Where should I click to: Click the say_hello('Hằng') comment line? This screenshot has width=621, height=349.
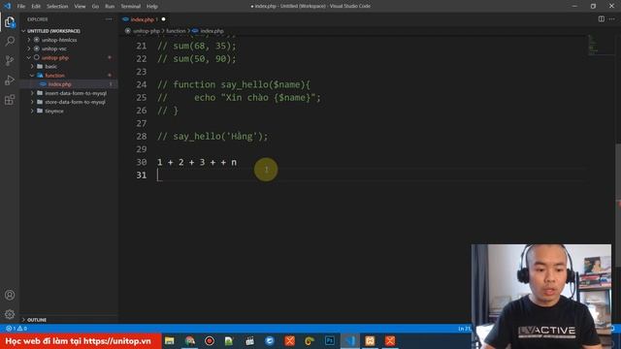click(212, 137)
